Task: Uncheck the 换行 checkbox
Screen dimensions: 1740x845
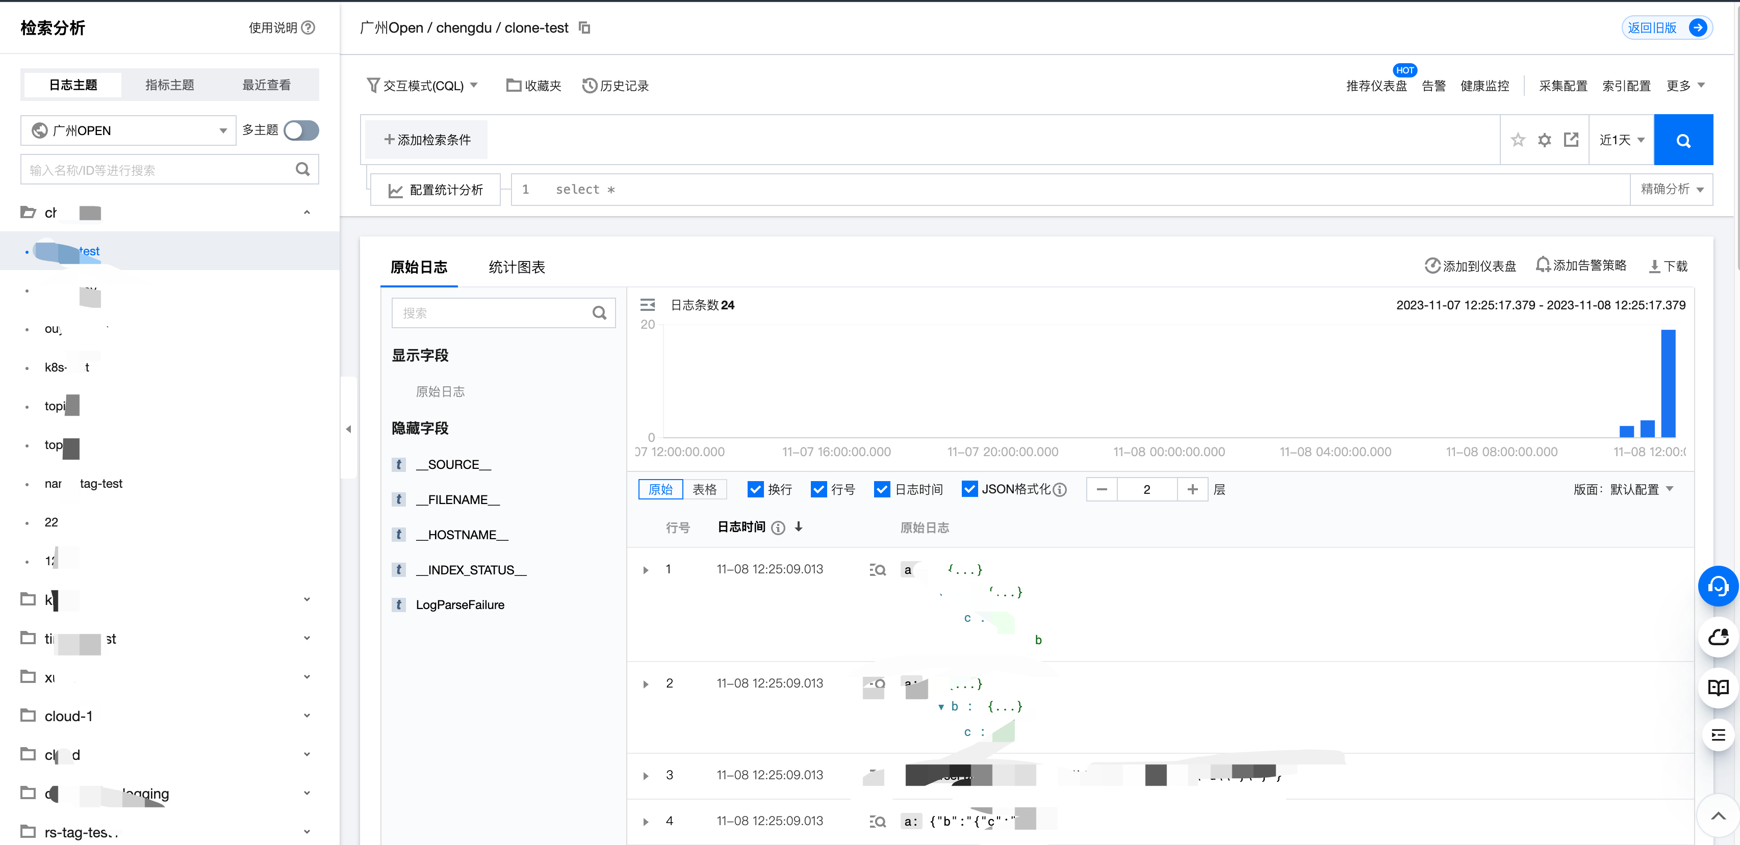Action: 755,489
